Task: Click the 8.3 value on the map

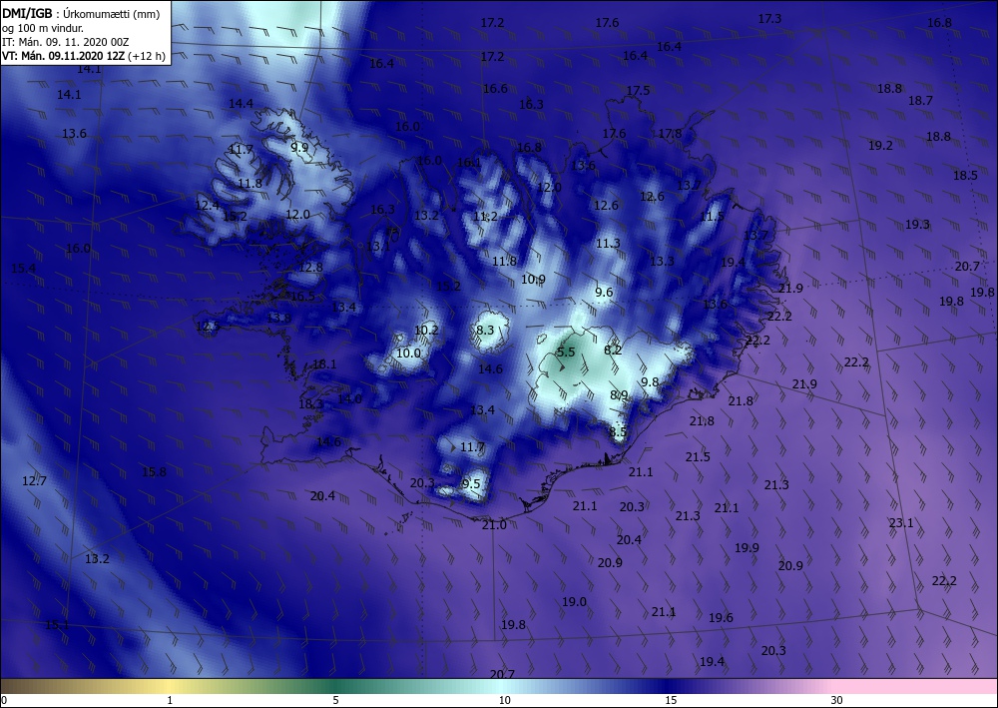Action: pyautogui.click(x=485, y=330)
